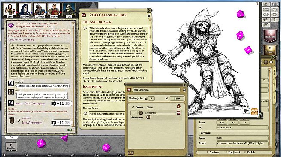This screenshot has width=281, height=157.
Task: Open the combat tracker swords icon
Action: [x=266, y=5]
